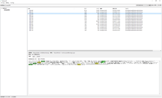Click the 検索 search button

pos(150,5)
